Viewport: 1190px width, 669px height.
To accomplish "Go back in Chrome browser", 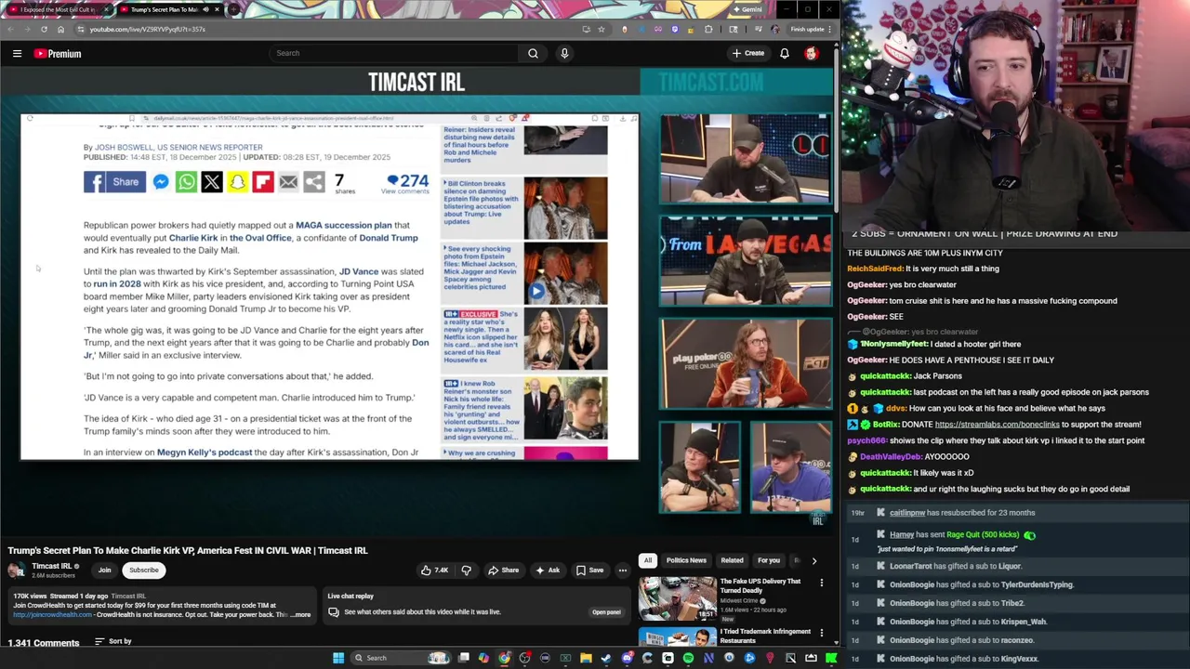I will (x=9, y=29).
